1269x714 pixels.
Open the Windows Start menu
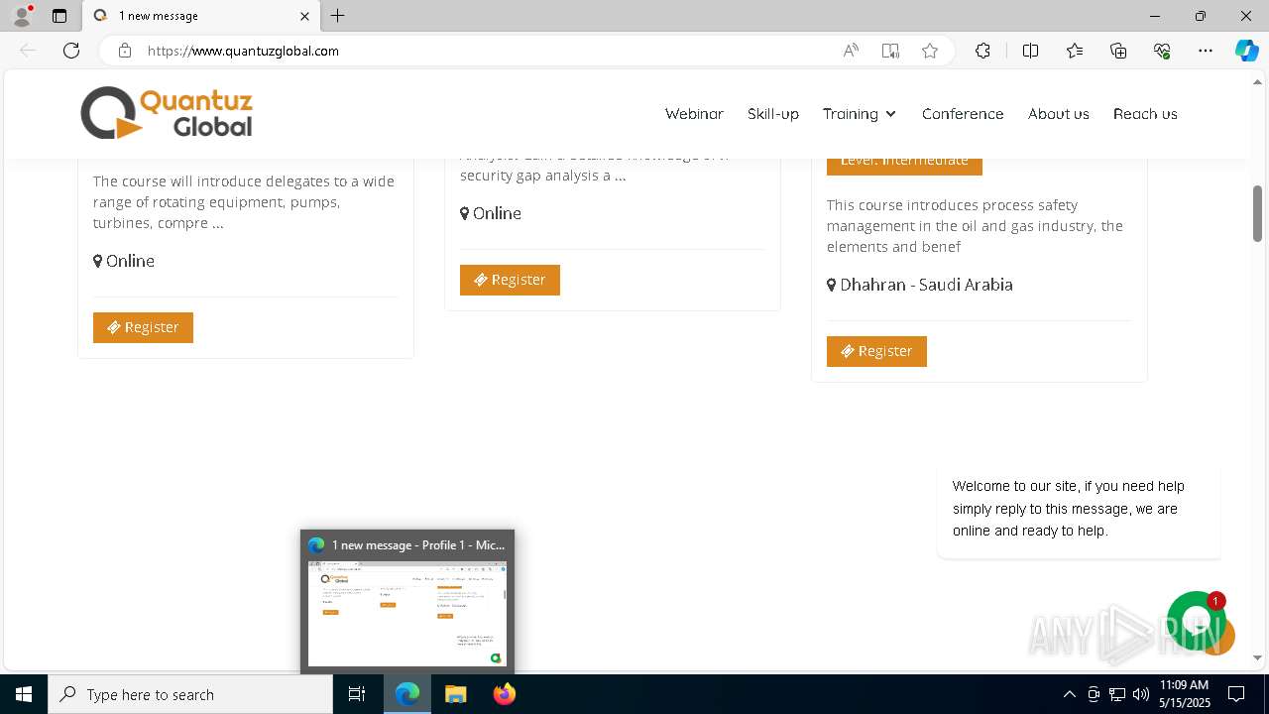(x=24, y=694)
